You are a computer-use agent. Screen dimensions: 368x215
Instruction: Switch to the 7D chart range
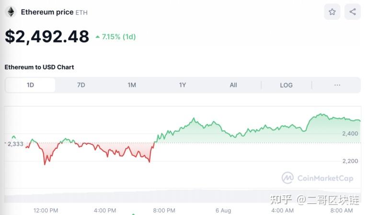pos(81,85)
